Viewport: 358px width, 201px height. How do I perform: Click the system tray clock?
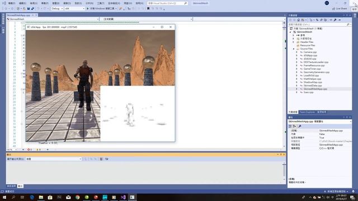341,197
